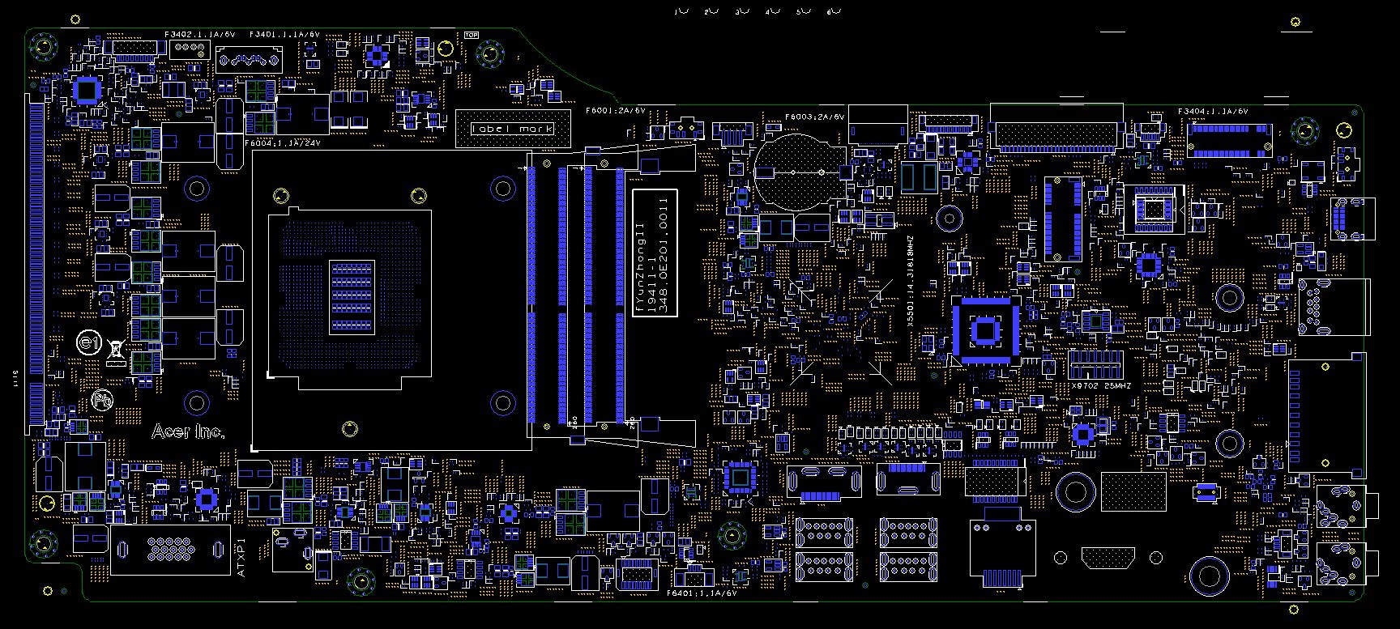Select the crossed-out trash bin WEEE symbol
This screenshot has height=629, width=1400.
[x=116, y=350]
